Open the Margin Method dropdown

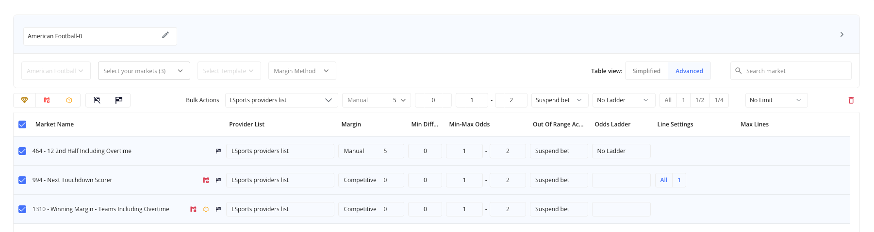coord(301,71)
